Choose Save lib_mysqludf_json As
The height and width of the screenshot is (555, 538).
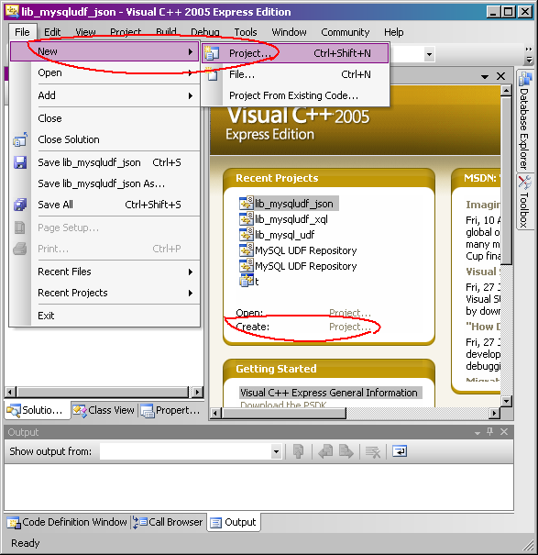(105, 183)
